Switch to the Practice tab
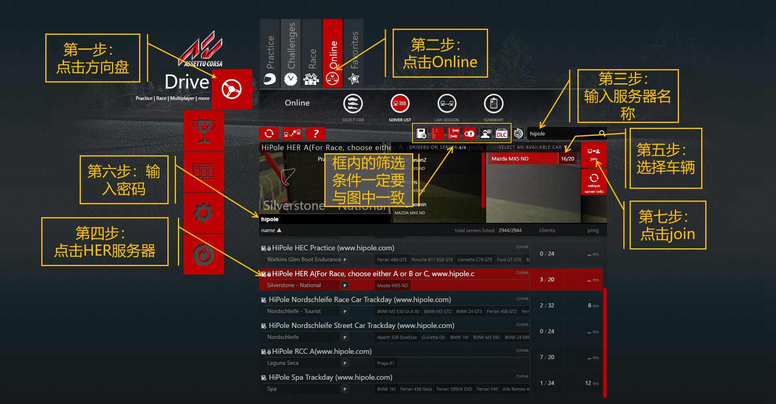Viewport: 776px width, 404px height. click(x=270, y=53)
